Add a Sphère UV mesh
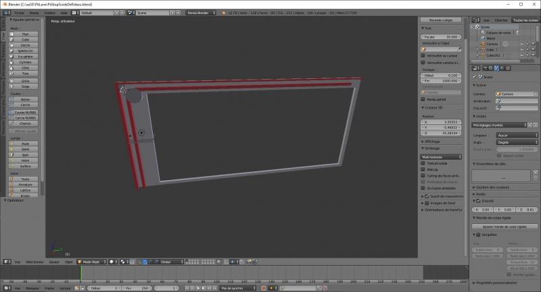Viewport: 541px width, 292px height. (x=25, y=51)
